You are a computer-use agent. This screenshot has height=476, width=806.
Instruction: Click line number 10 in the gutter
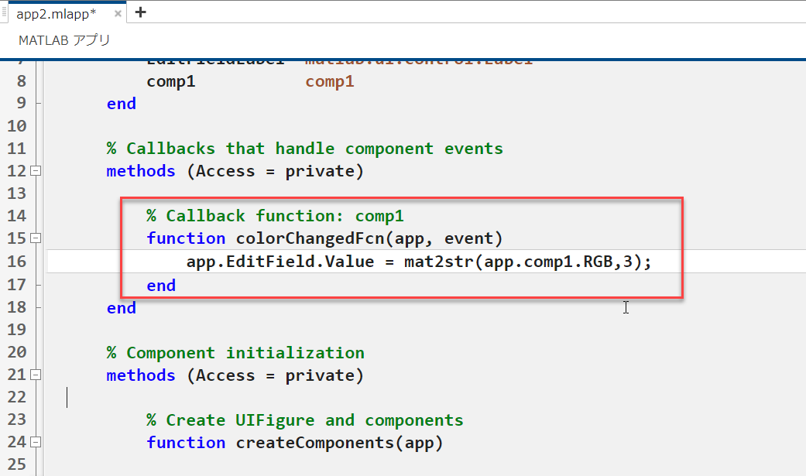16,125
